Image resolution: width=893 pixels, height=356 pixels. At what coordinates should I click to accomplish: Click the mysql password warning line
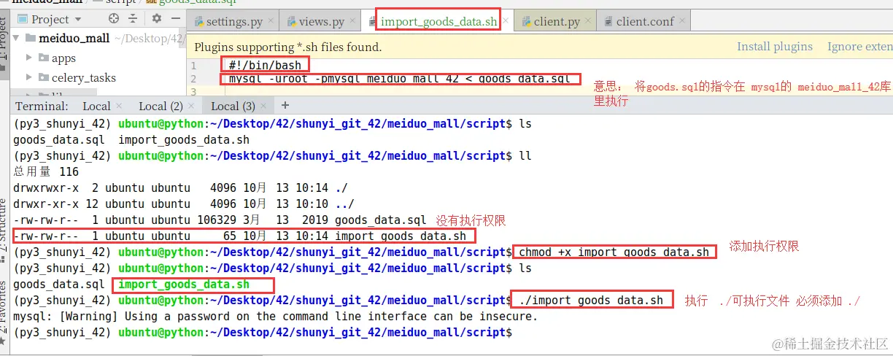pyautogui.click(x=275, y=317)
